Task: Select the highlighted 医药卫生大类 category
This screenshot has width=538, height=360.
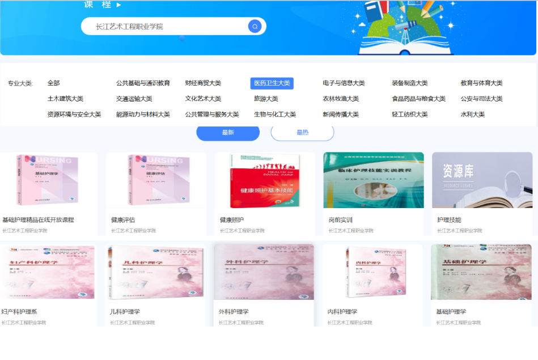Action: click(x=272, y=83)
